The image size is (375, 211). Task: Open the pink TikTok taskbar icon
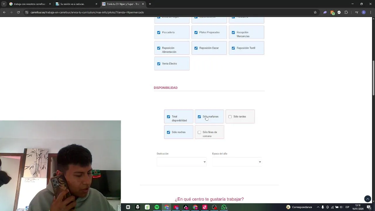tap(205, 207)
